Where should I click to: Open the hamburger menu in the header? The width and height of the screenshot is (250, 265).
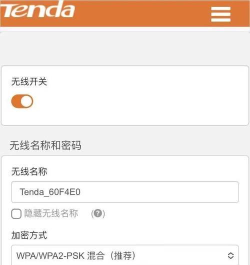221,14
